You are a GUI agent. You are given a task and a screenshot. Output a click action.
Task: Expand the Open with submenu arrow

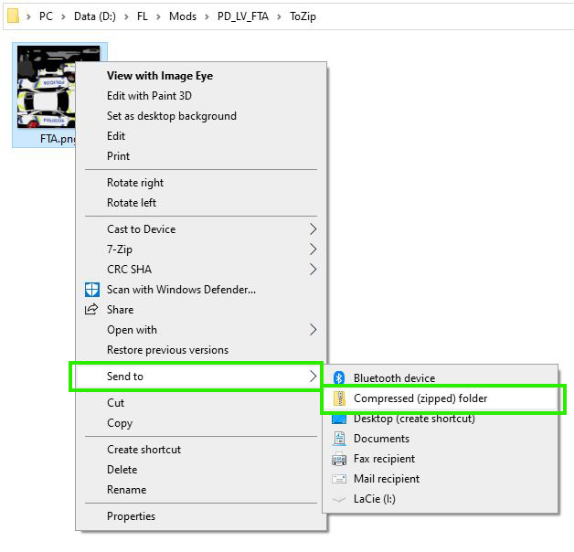[313, 329]
